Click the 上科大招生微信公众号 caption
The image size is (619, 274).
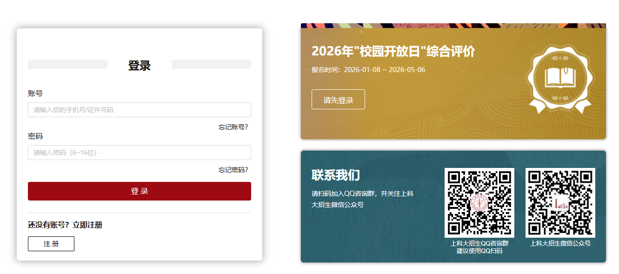(x=560, y=243)
